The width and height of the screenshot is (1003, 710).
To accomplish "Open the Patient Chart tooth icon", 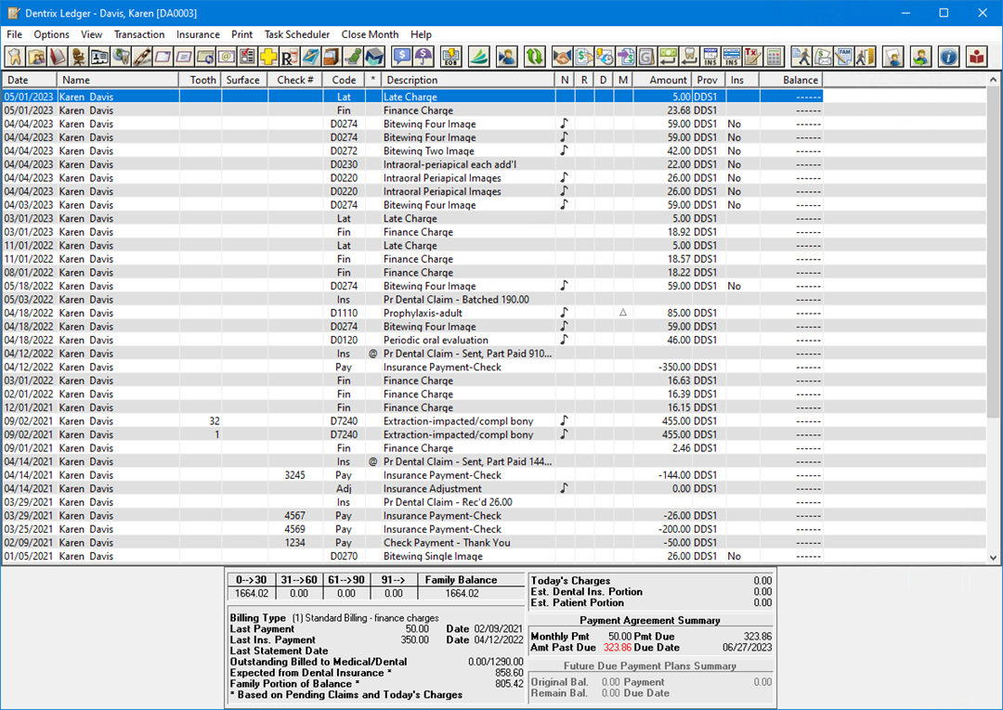I will point(16,57).
